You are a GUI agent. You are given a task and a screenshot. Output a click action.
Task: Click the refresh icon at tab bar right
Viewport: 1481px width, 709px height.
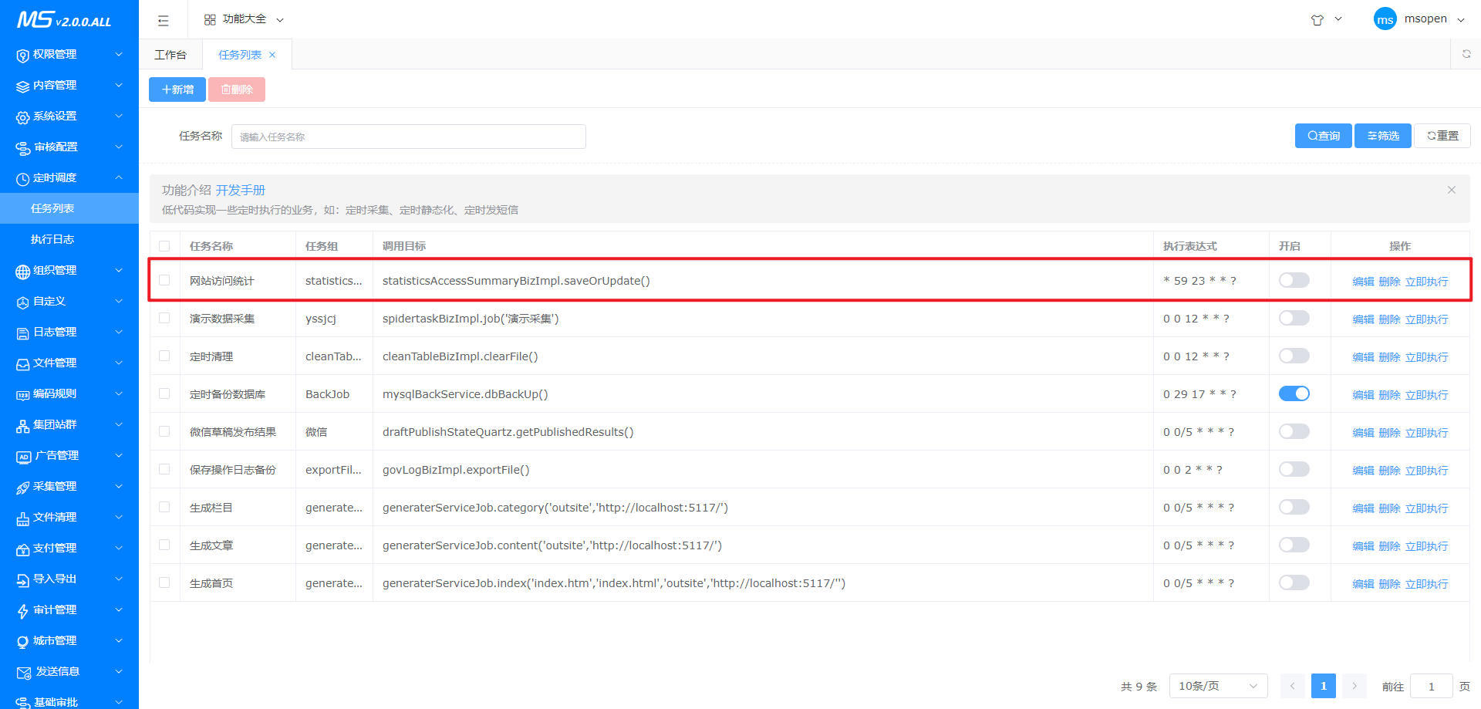[x=1466, y=54]
